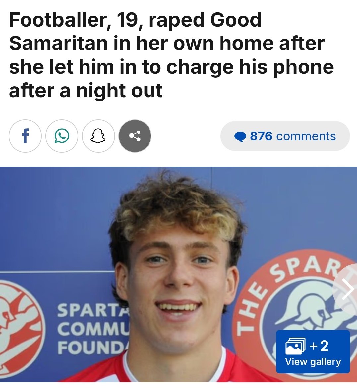Advance to next photo with right chevron
Image resolution: width=357 pixels, height=388 pixels.
click(347, 289)
